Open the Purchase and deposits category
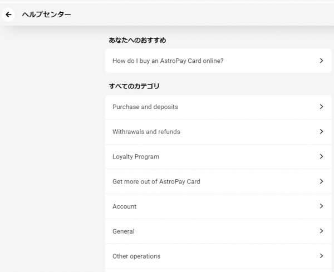This screenshot has width=334, height=272. [218, 107]
